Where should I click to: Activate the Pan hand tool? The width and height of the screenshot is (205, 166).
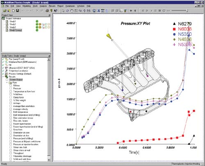[72, 11]
